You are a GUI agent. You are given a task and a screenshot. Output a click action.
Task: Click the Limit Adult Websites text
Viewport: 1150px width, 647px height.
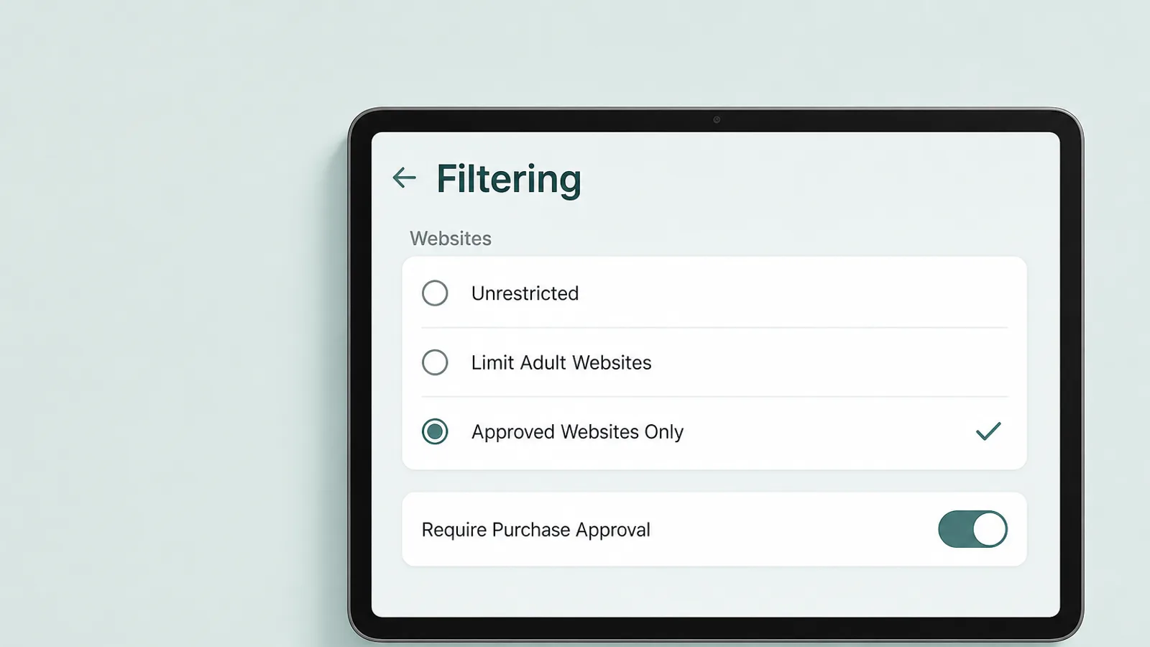pyautogui.click(x=561, y=362)
